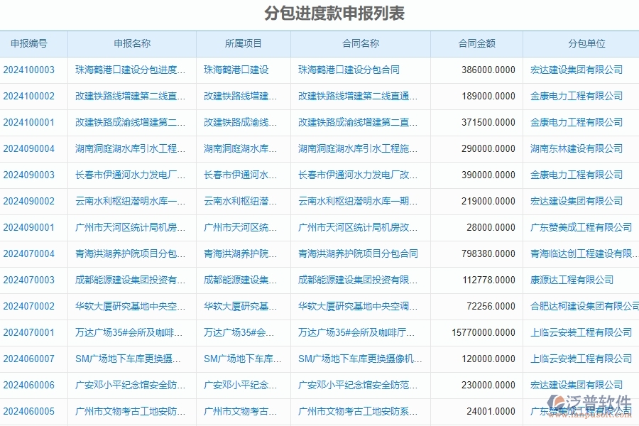Click the 合同名称 column header

360,43
